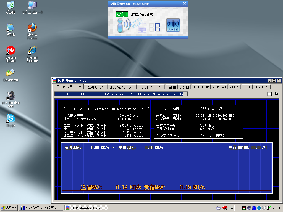Switch to ソフトウェアルータ設定ツール taskbar button
This screenshot has width=283, height=212.
(41, 208)
